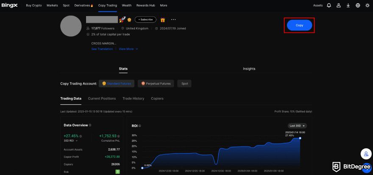The width and height of the screenshot is (373, 175).
Task: Click info icon next to ROI title
Action: pyautogui.click(x=139, y=126)
